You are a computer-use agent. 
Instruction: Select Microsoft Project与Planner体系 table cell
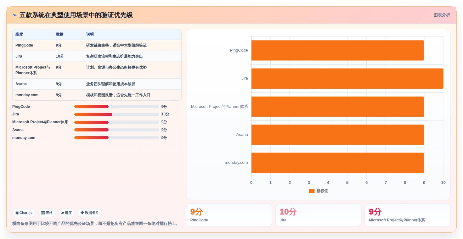[x=33, y=70]
